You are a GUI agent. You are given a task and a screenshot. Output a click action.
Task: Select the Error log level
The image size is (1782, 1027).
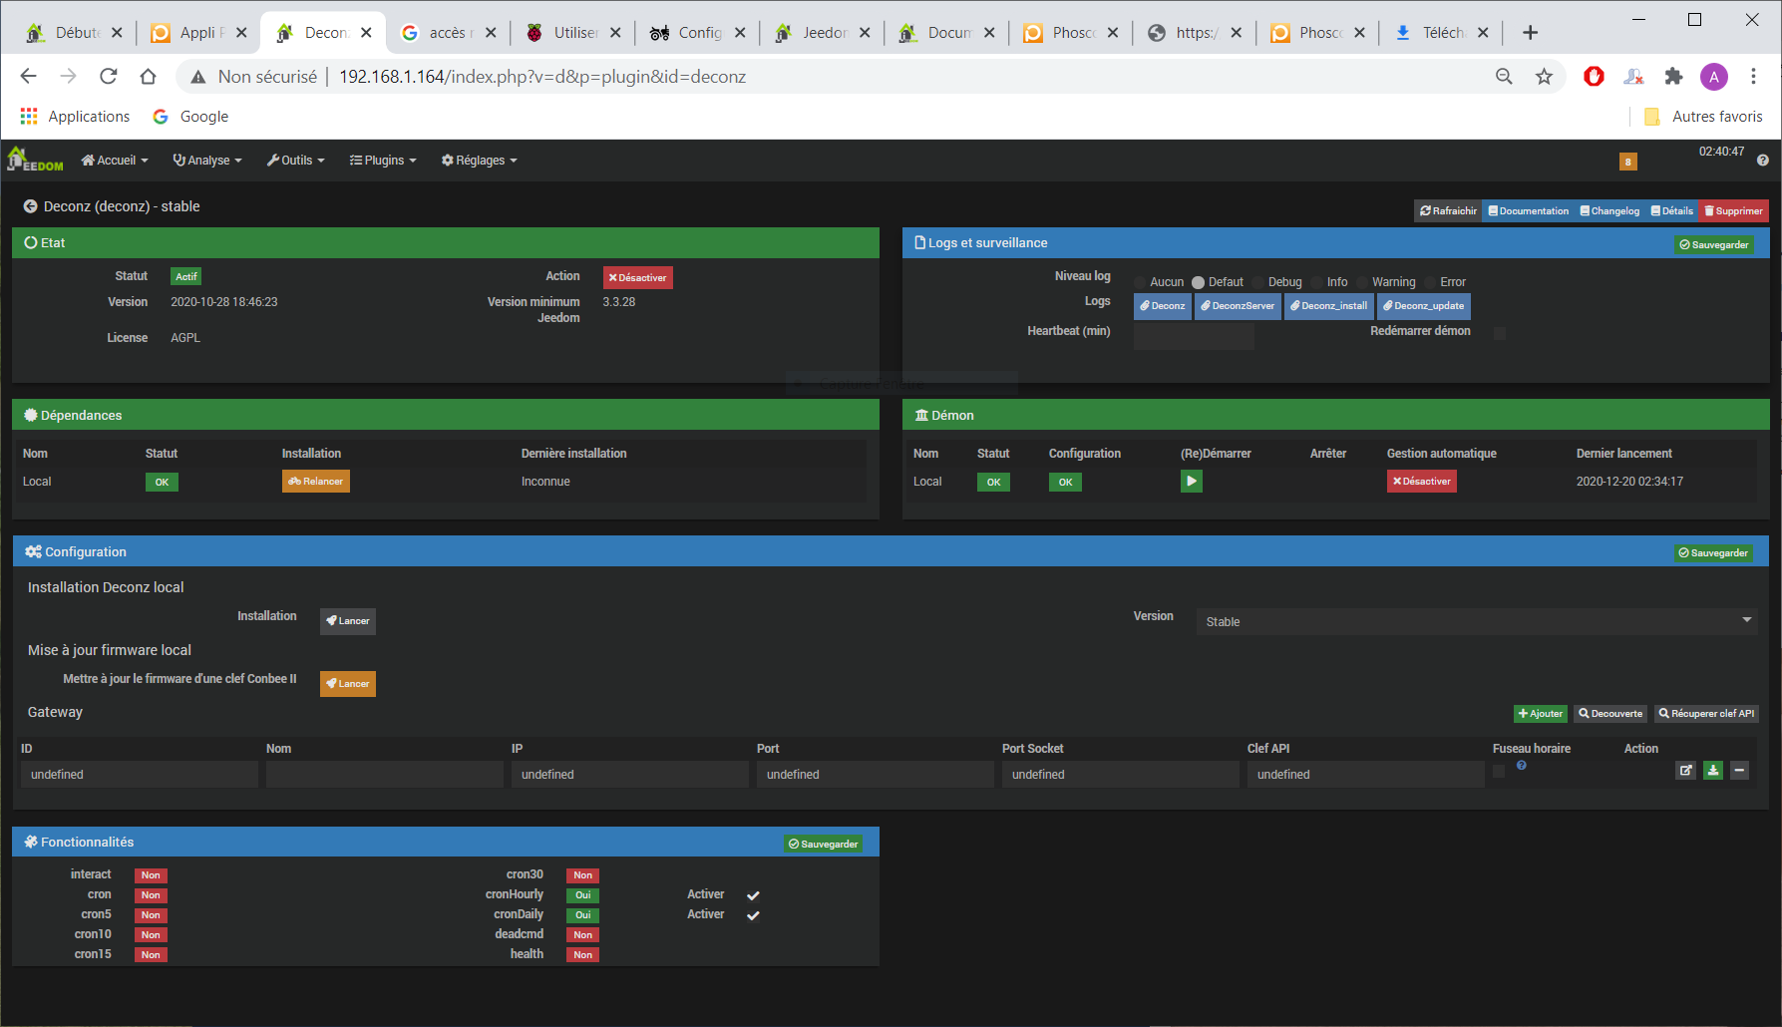tap(1430, 282)
